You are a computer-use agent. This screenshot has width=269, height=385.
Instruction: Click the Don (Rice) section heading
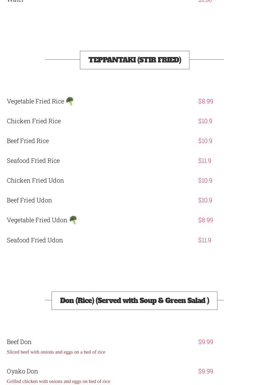point(134,301)
